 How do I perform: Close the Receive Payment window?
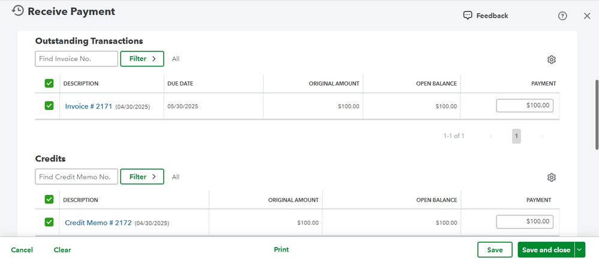click(x=587, y=16)
